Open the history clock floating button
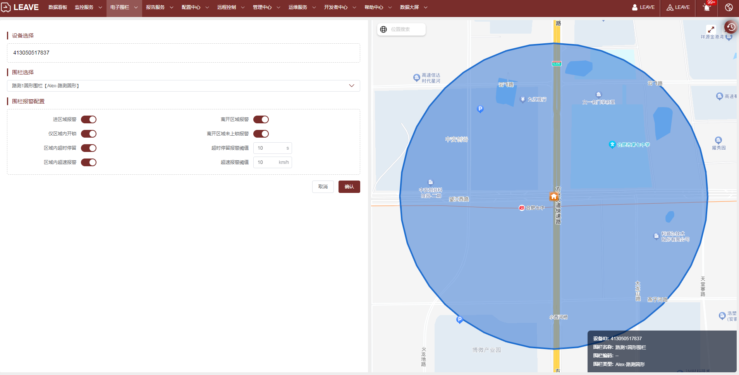Viewport: 739px width, 375px height. [730, 27]
